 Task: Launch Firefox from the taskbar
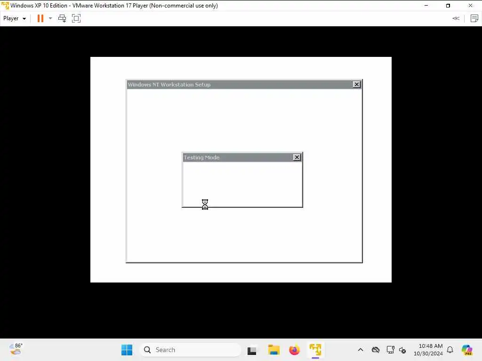[x=295, y=350]
